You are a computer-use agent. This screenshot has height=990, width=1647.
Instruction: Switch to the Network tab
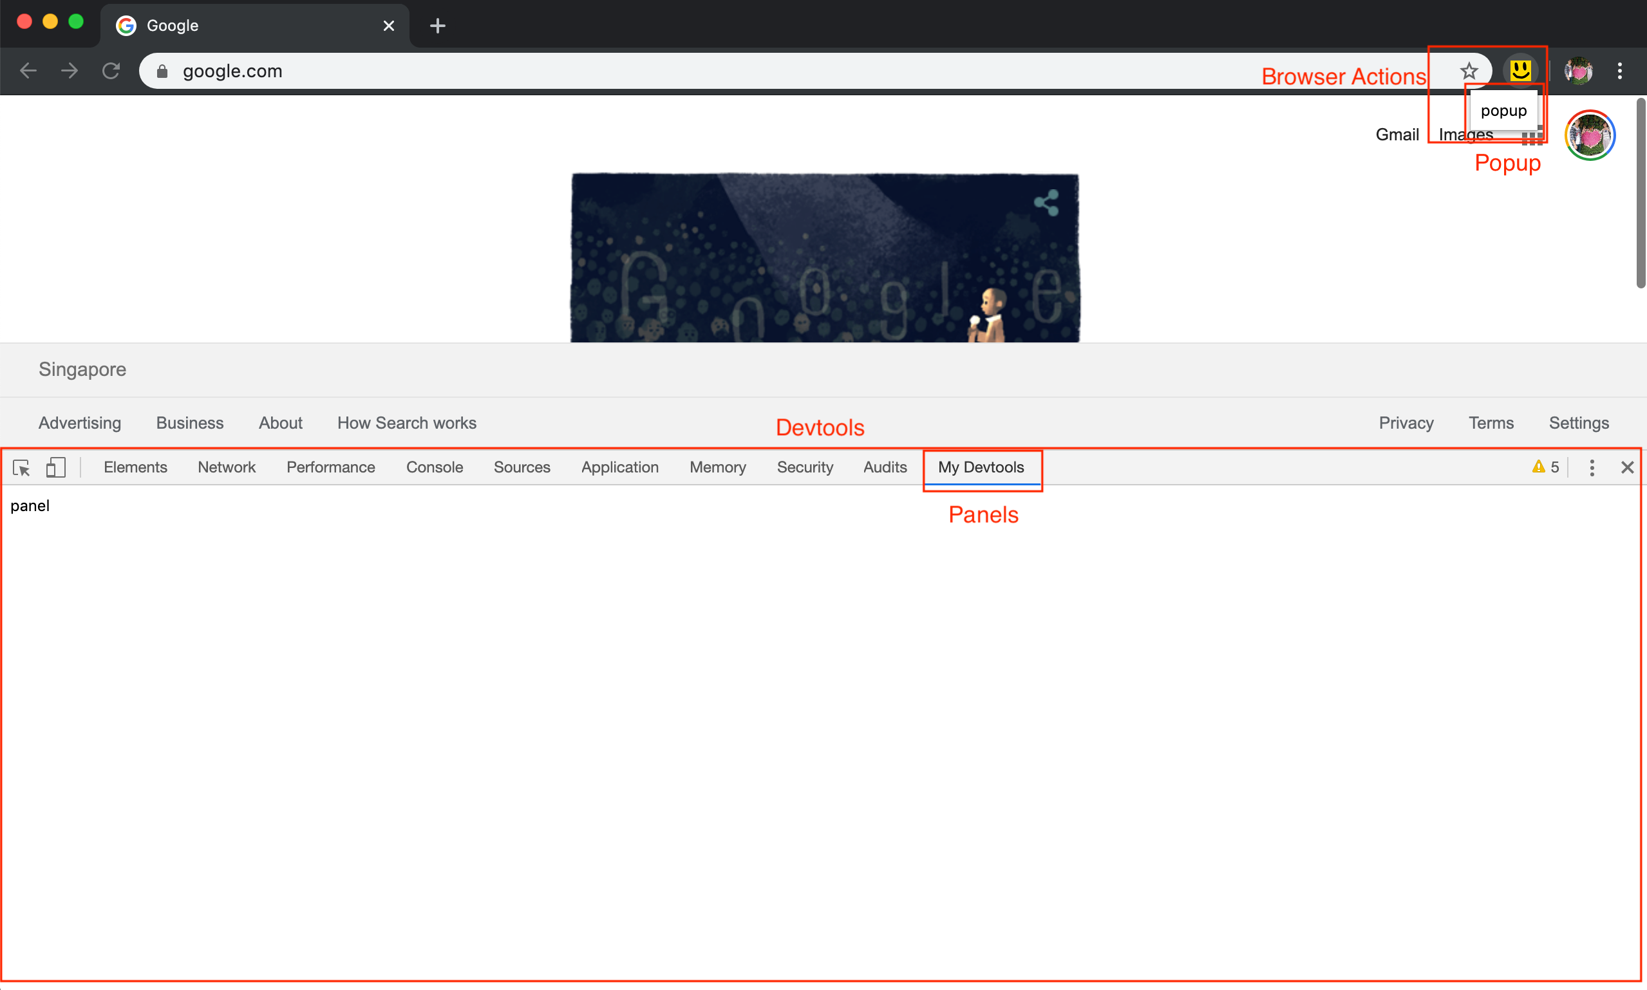click(226, 467)
